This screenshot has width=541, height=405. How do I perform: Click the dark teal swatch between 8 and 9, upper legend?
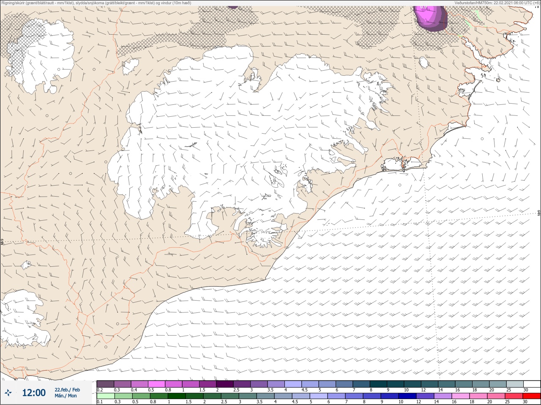pos(378,384)
